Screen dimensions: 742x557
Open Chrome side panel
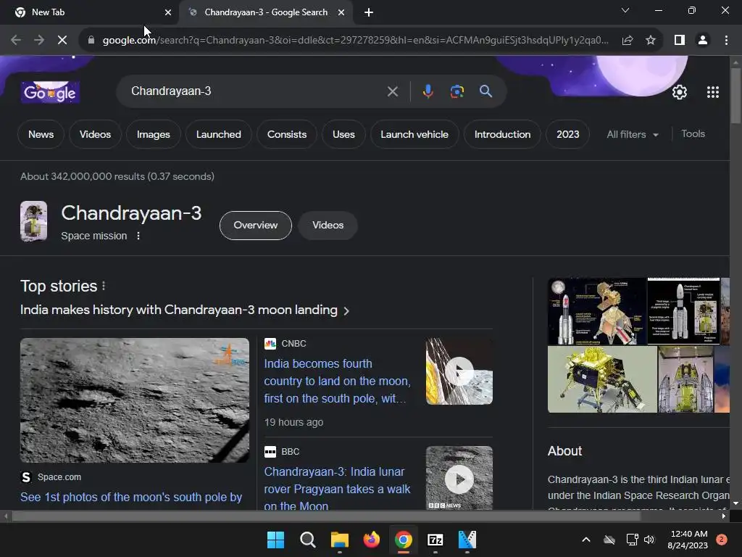(x=680, y=41)
